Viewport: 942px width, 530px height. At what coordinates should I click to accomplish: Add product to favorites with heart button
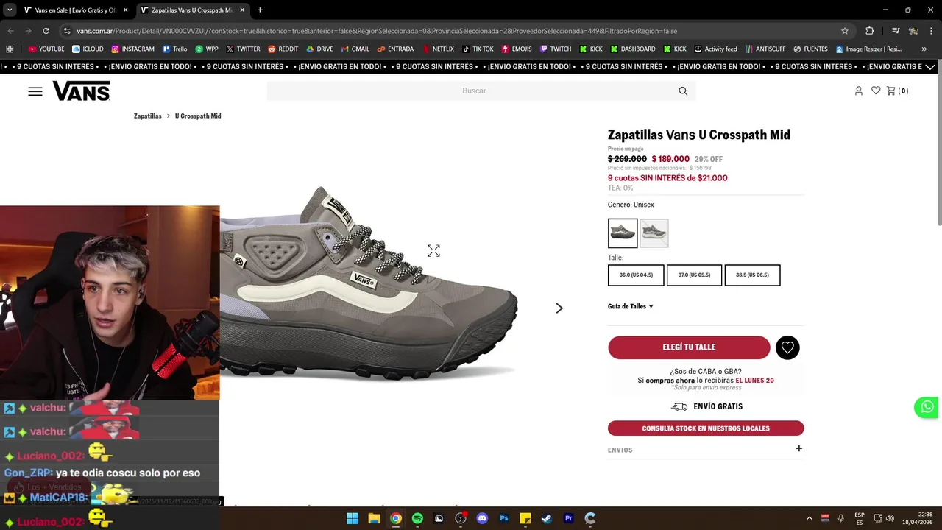[x=787, y=347]
